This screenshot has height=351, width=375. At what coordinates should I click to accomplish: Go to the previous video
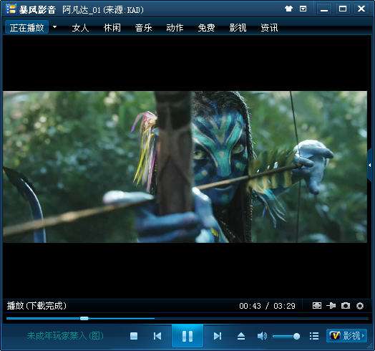tap(157, 336)
